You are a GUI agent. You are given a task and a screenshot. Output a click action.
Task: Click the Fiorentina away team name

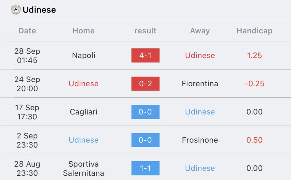(x=200, y=84)
